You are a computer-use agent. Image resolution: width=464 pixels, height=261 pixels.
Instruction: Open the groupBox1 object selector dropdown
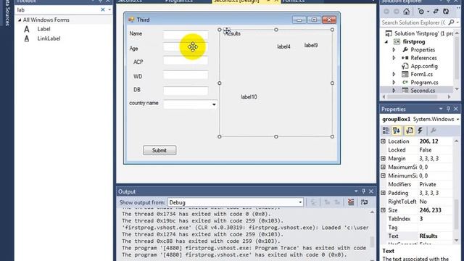tap(457, 119)
